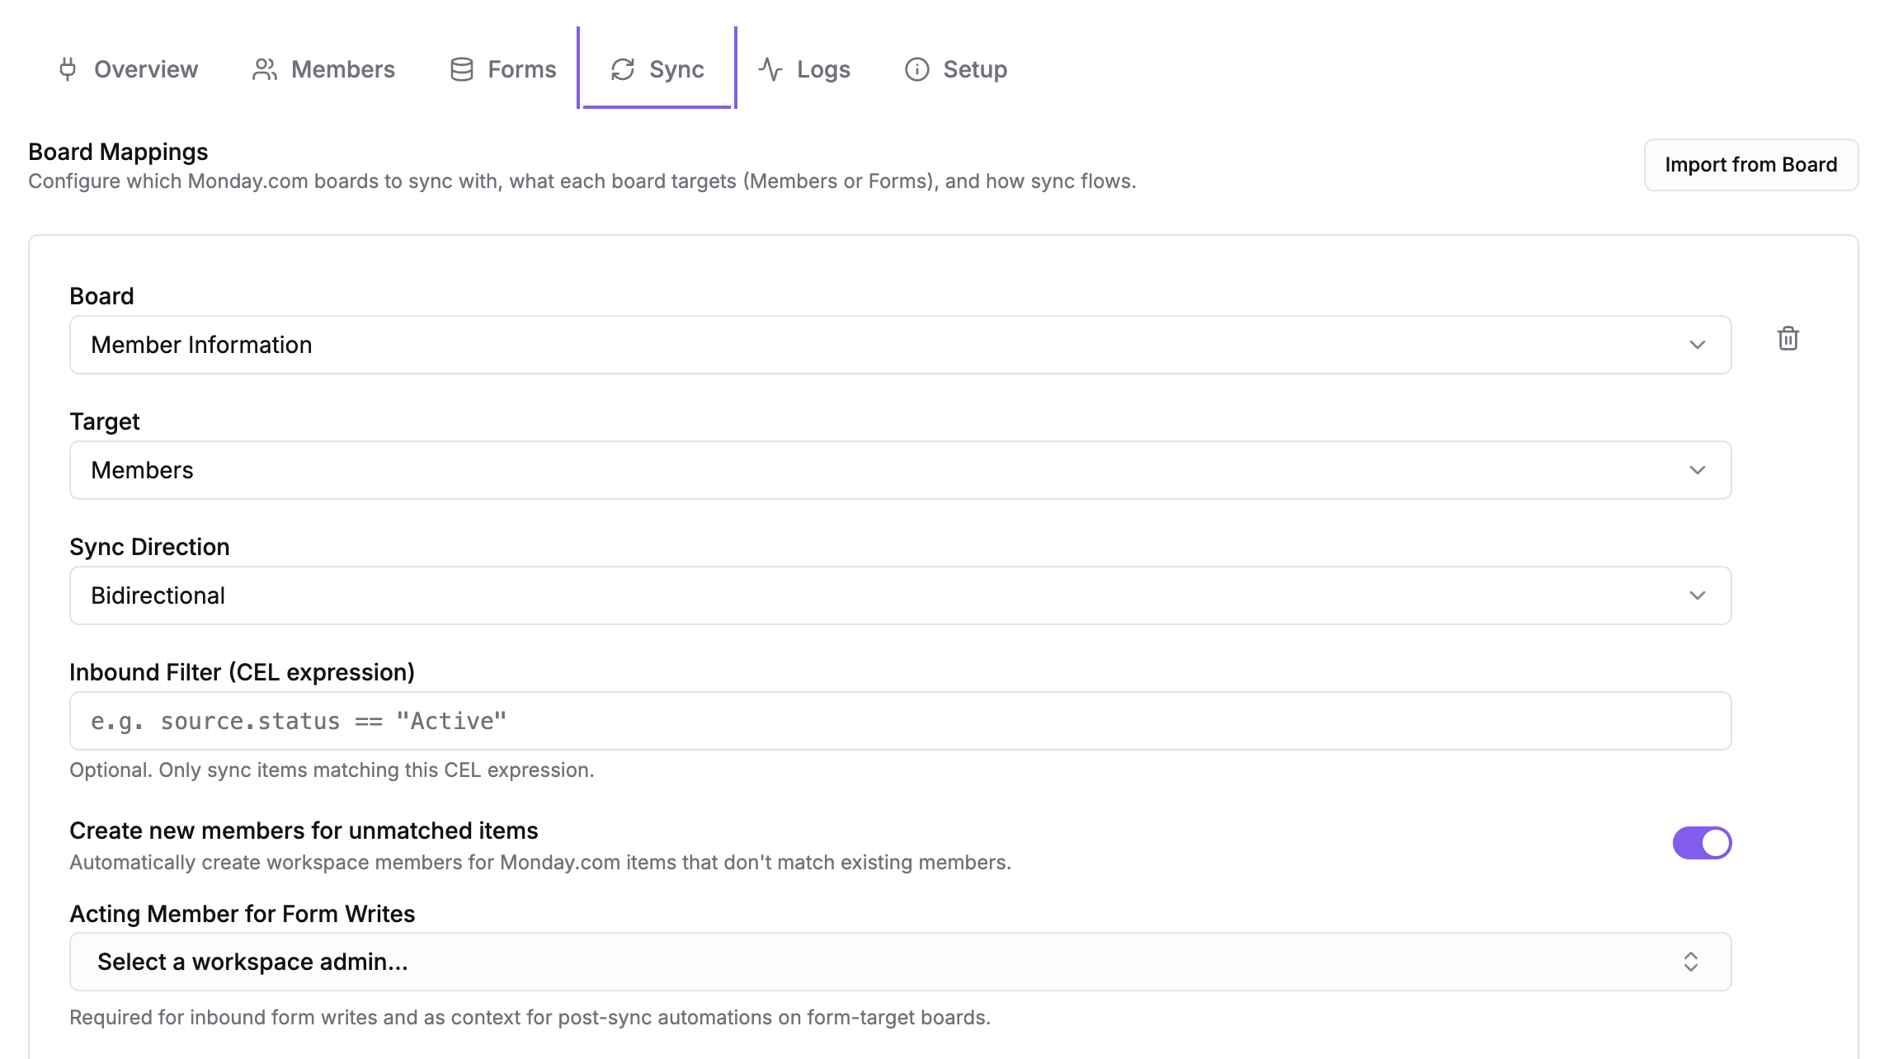Disable the create new members toggle
Screen dimensions: 1889x1059
1701,843
